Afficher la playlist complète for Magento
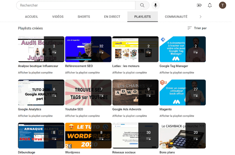The width and height of the screenshot is (235, 155). tap(177, 116)
